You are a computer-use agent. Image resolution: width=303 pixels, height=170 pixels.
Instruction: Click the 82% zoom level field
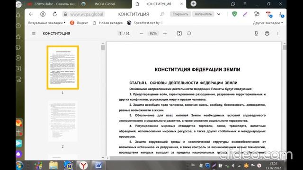(x=153, y=34)
